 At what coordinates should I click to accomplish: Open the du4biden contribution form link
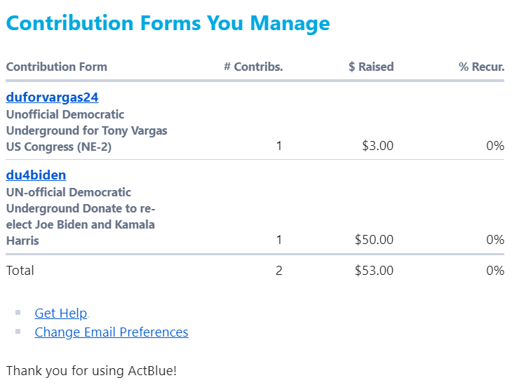[36, 175]
